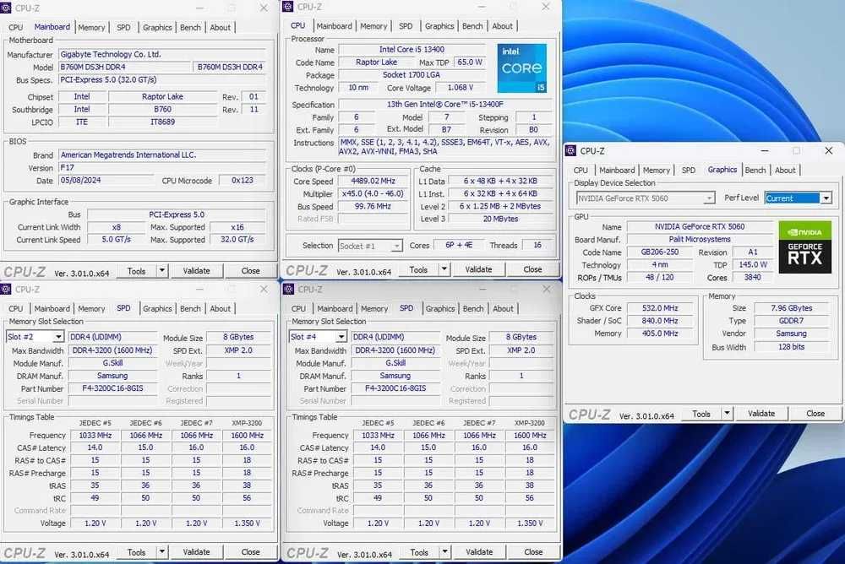This screenshot has height=564, width=845.
Task: Open Tools arrow in Slot #4 SPD window
Action: 444,551
